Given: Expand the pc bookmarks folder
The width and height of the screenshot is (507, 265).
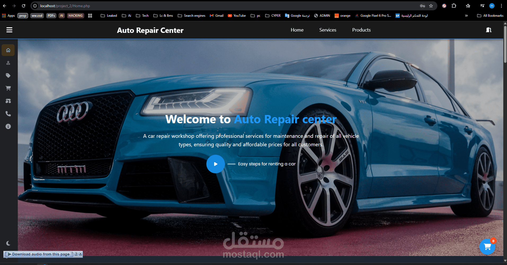Looking at the screenshot, I should point(256,16).
